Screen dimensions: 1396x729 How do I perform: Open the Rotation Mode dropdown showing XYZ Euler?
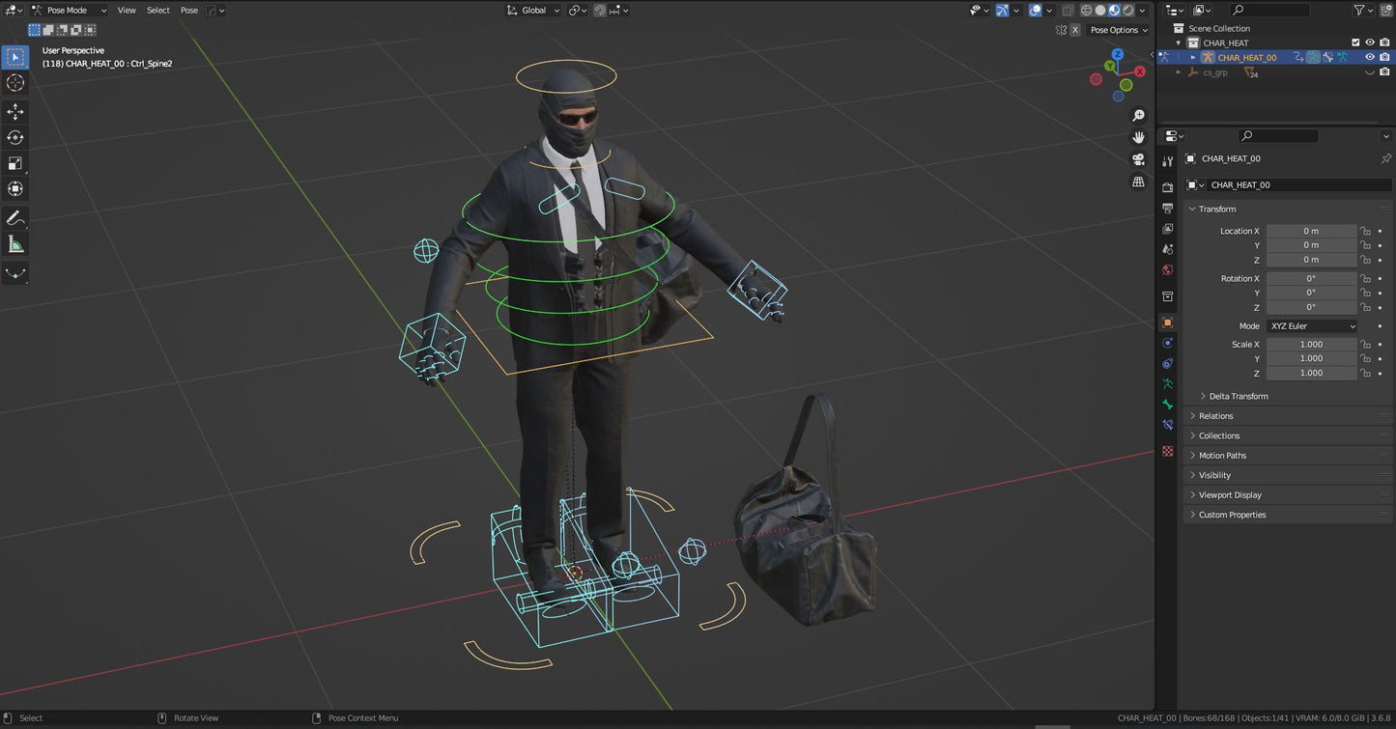[1311, 325]
